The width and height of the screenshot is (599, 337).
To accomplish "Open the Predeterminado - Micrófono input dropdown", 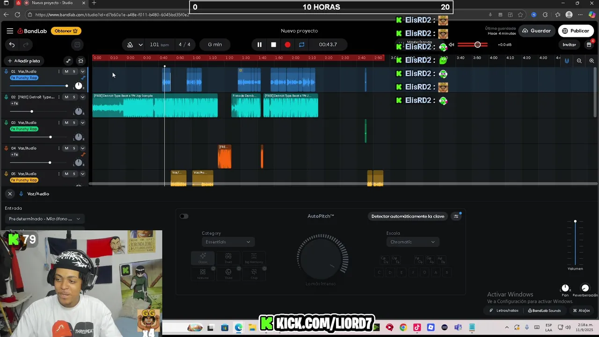I will click(x=44, y=219).
